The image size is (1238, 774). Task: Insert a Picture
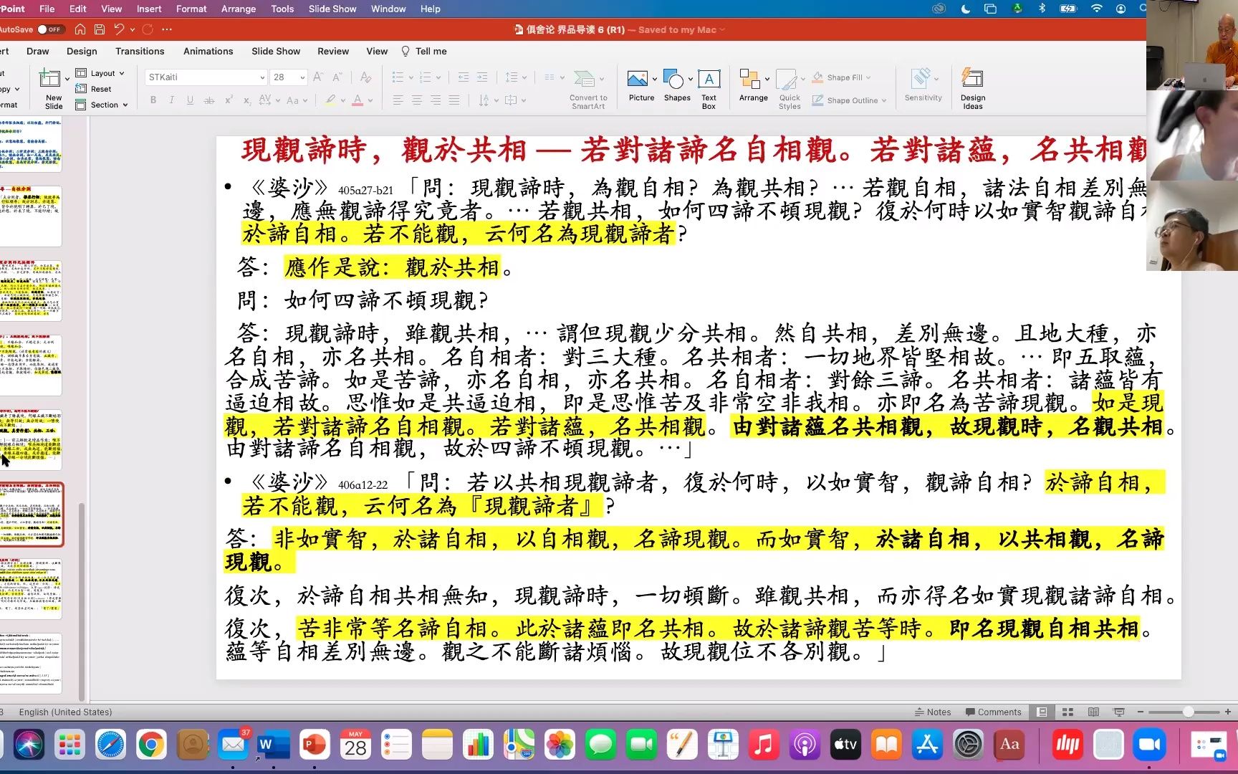(x=641, y=85)
